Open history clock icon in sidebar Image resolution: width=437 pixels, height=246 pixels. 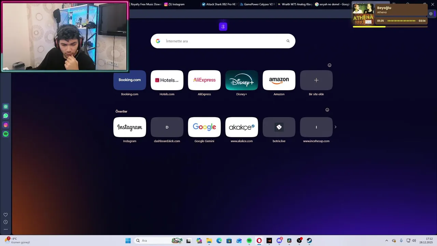5,222
